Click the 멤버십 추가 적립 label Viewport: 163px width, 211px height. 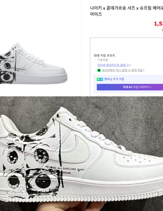point(114,79)
